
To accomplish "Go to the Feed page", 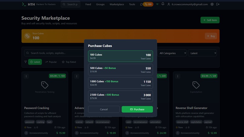I will click(x=88, y=4).
